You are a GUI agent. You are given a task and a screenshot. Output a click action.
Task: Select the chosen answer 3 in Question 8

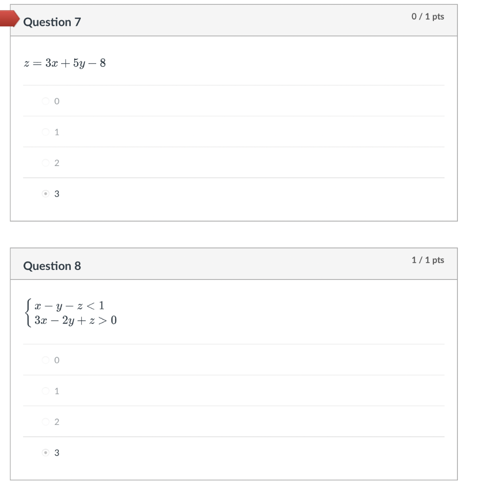(45, 453)
